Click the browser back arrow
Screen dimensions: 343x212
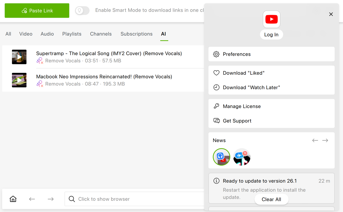pyautogui.click(x=32, y=199)
